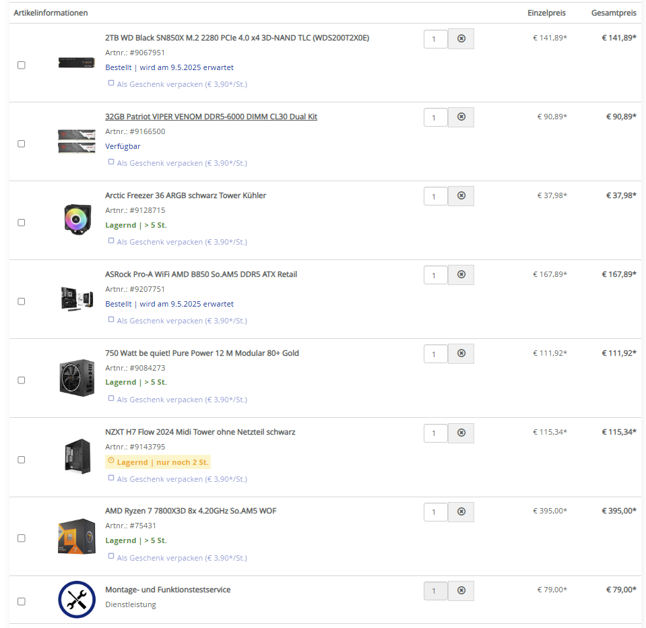This screenshot has width=646, height=628.
Task: Click the WD Black SSD product thumbnail
Action: tap(77, 63)
